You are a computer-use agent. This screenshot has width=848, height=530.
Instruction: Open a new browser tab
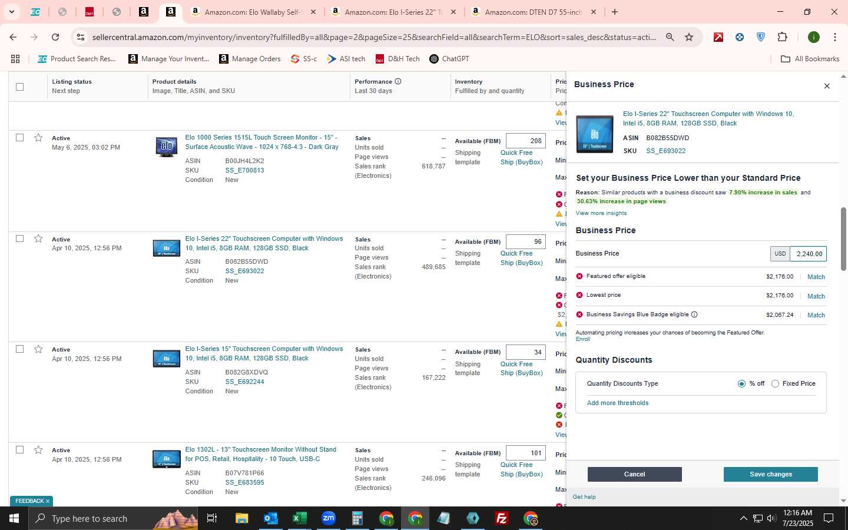click(614, 12)
